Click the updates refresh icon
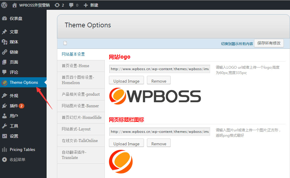Screen dimensions: 290x178 click(x=57, y=5)
